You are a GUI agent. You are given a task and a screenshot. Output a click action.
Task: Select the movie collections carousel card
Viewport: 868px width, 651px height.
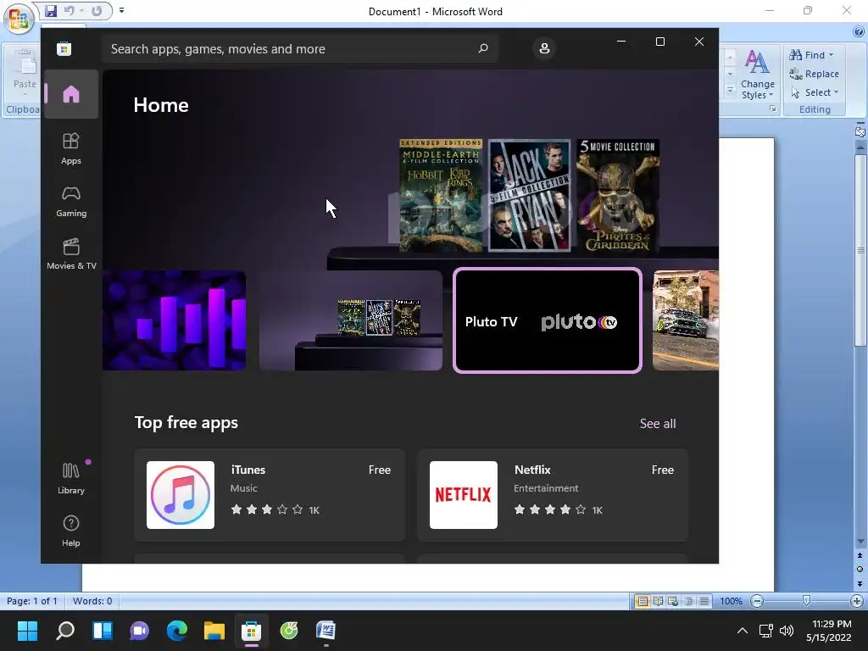(351, 320)
